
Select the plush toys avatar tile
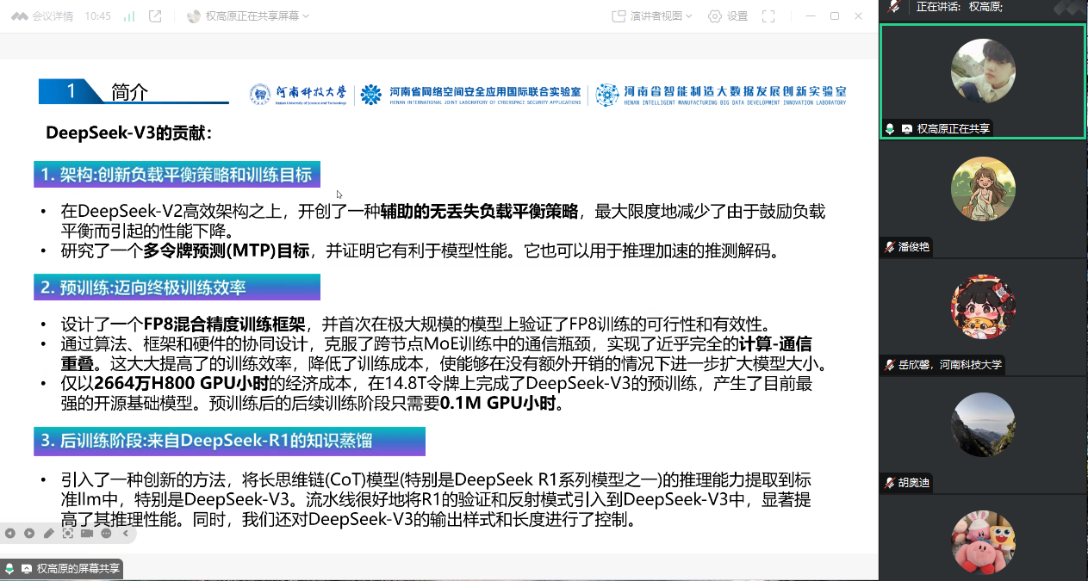click(983, 543)
